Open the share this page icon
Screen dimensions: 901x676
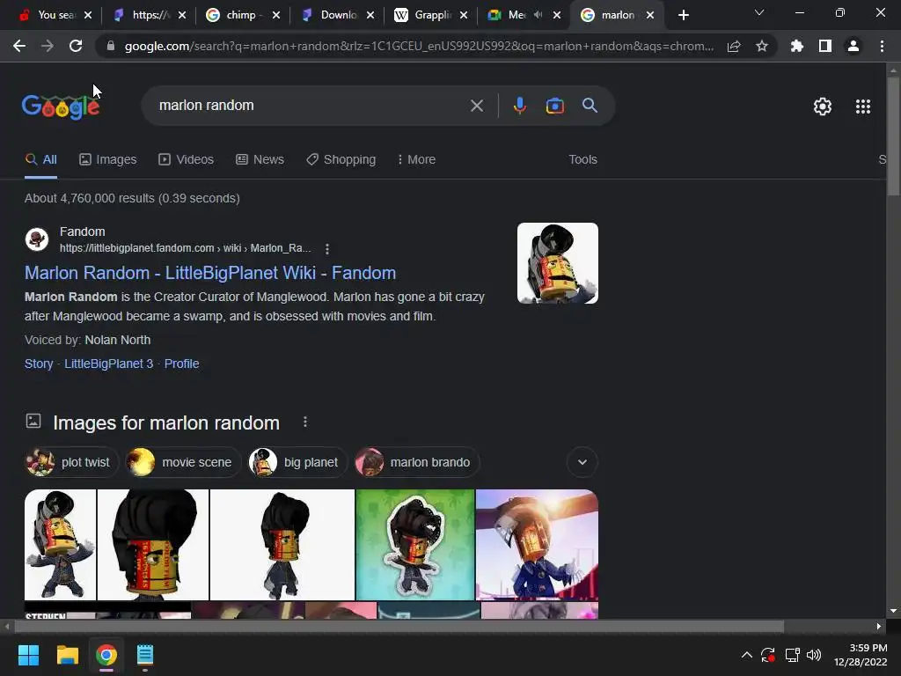(x=734, y=46)
